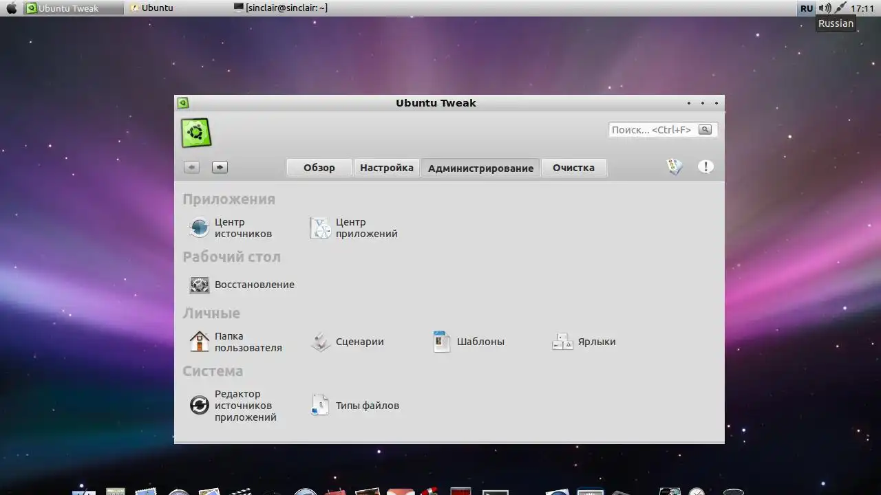Click the Личные section heading
The image size is (881, 495).
[211, 313]
